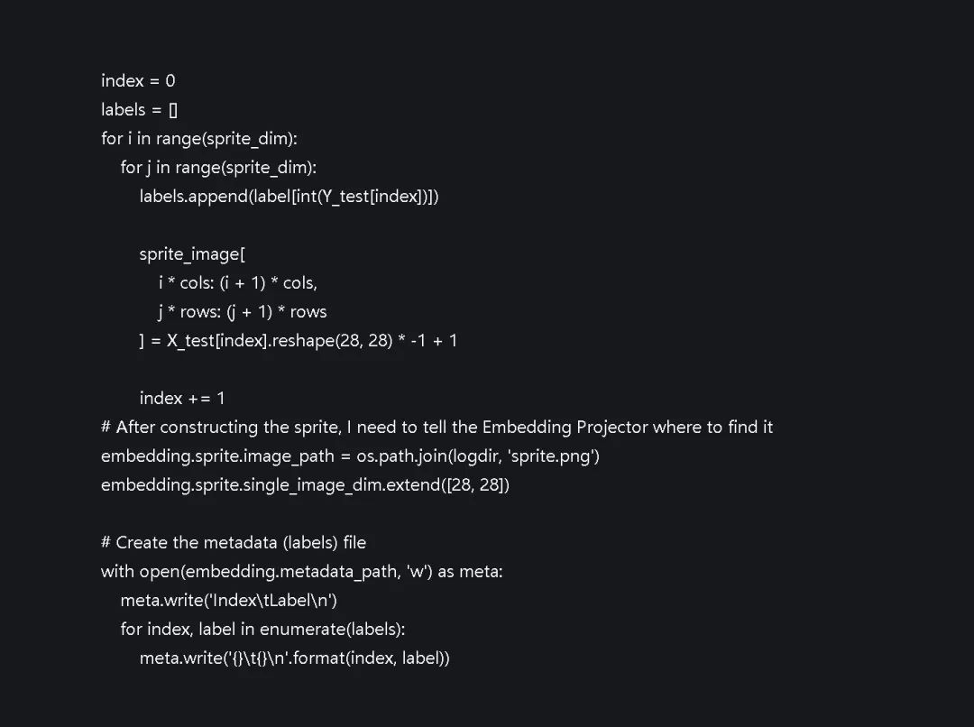Viewport: 974px width, 727px height.
Task: Click the "index = 0" code line
Action: [x=138, y=81]
